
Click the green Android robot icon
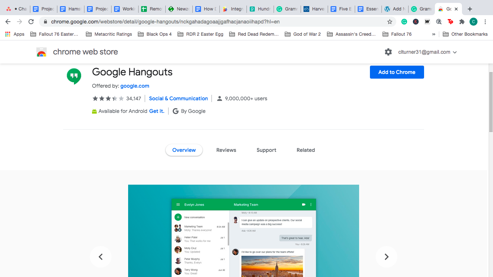click(95, 111)
